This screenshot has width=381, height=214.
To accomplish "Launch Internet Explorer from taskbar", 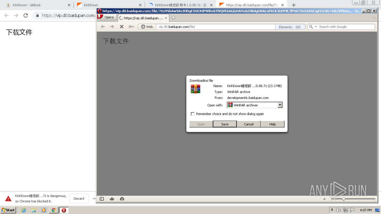I will tap(24, 210).
